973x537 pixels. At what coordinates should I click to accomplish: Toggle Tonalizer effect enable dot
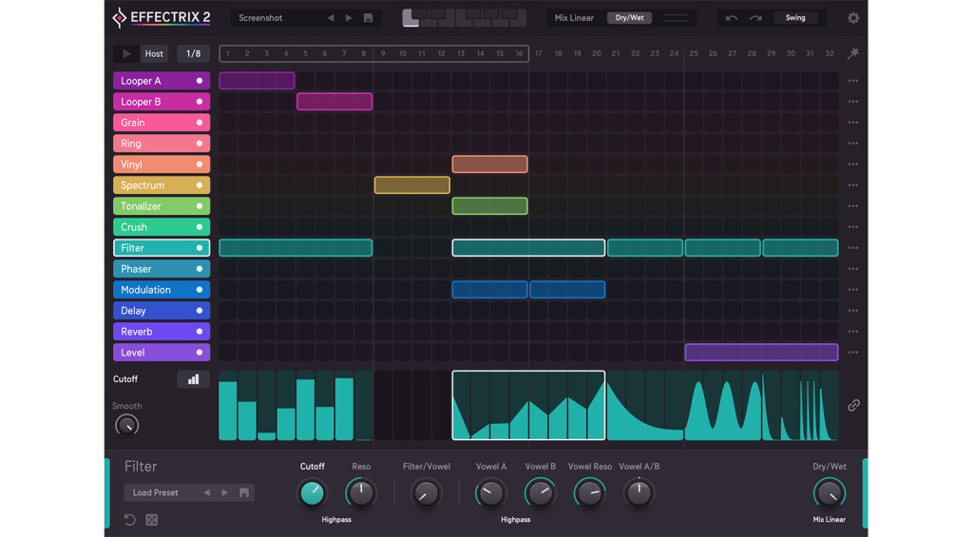click(200, 206)
